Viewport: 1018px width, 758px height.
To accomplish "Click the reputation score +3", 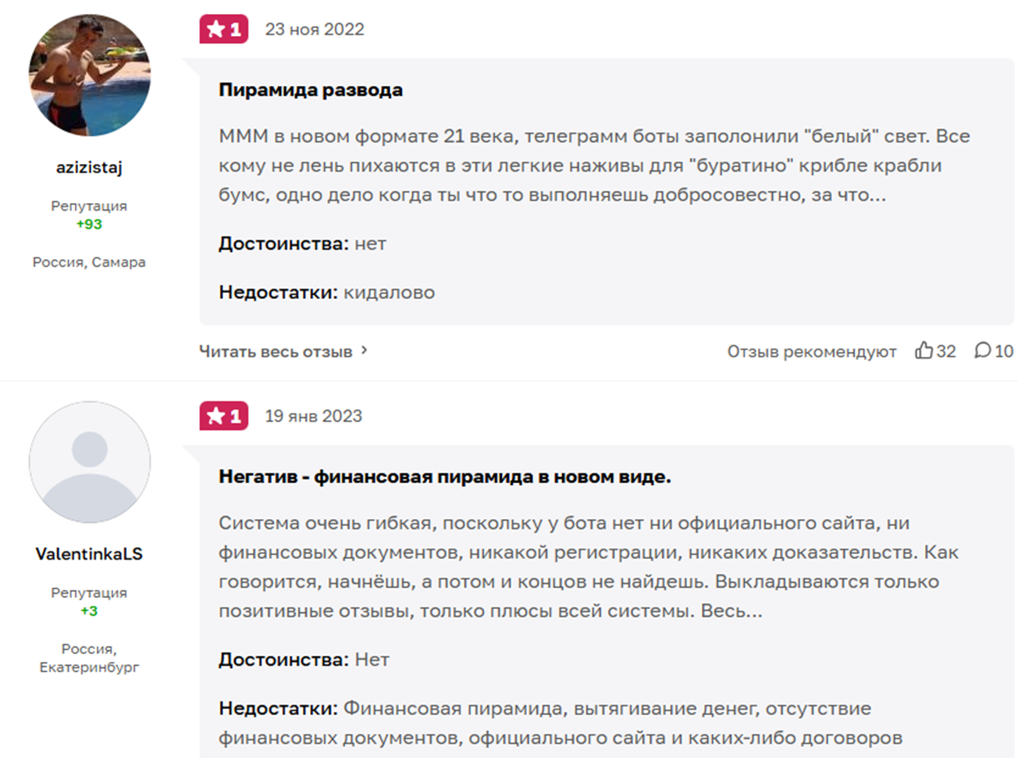I will (89, 610).
